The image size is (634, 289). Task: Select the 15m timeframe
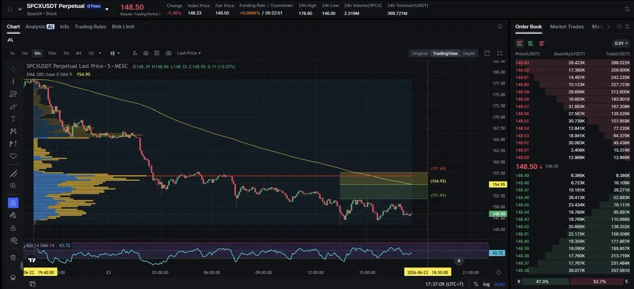pos(52,53)
